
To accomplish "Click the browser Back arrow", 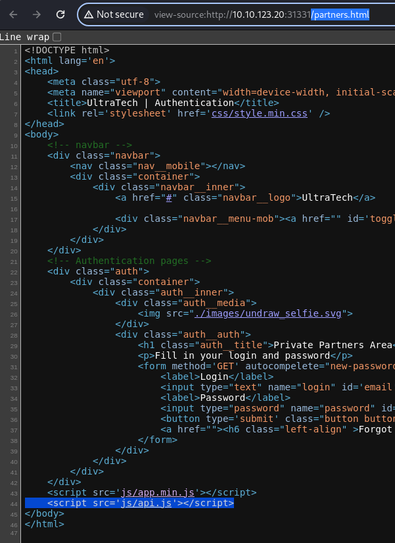I will coord(13,14).
